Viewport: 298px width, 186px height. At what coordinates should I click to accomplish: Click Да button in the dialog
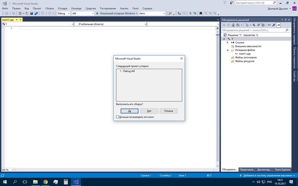click(129, 111)
